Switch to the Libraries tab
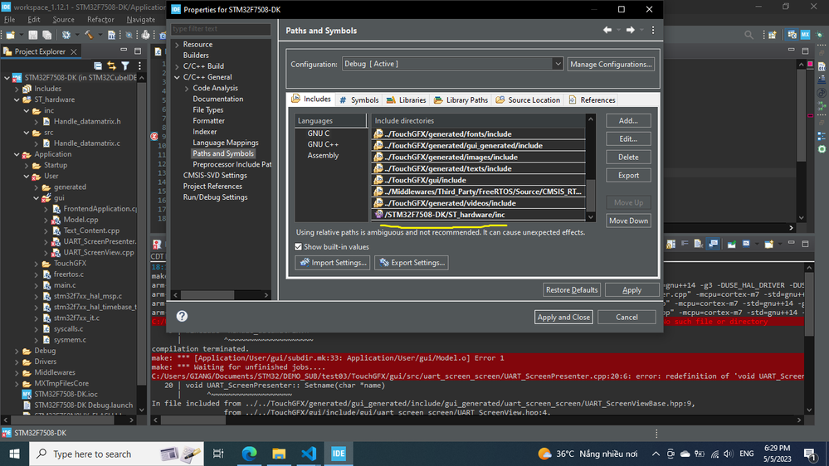 coord(406,100)
